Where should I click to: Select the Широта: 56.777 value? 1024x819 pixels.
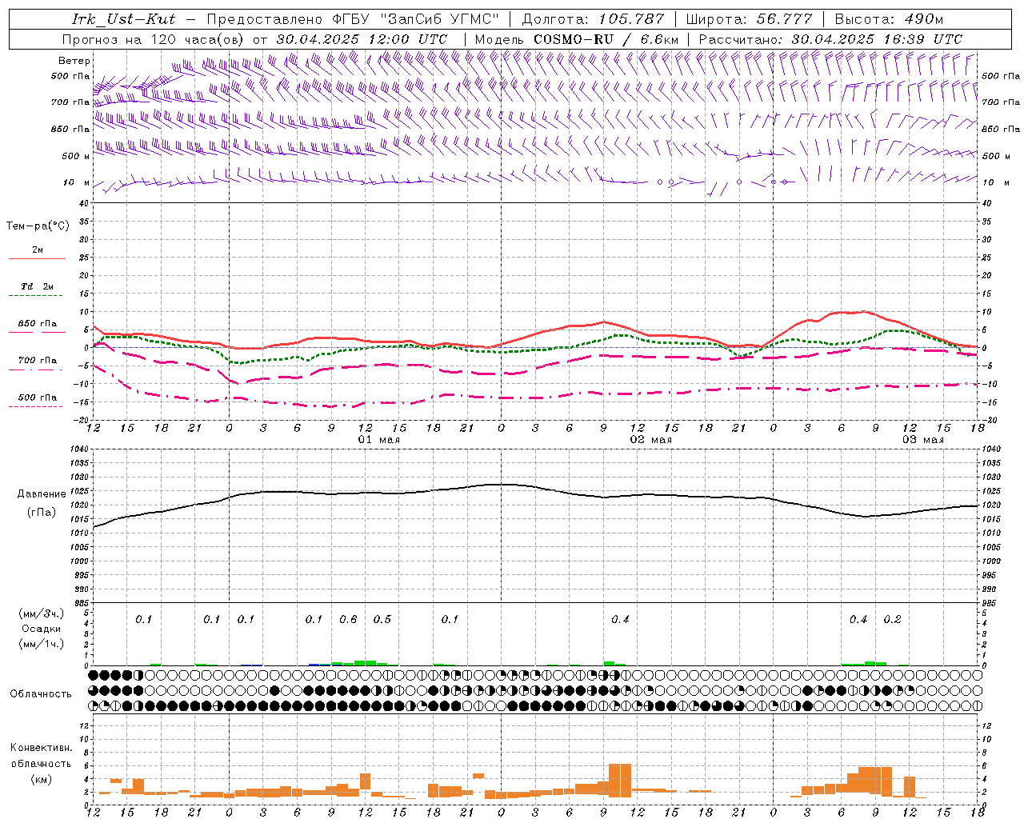[x=750, y=19]
